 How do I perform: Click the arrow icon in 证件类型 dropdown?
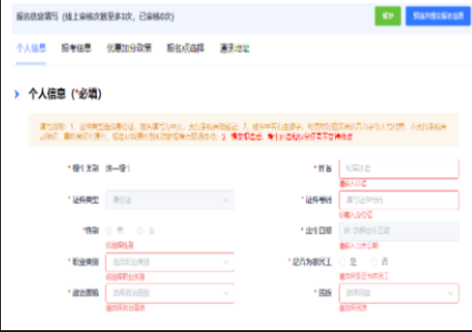(x=226, y=200)
